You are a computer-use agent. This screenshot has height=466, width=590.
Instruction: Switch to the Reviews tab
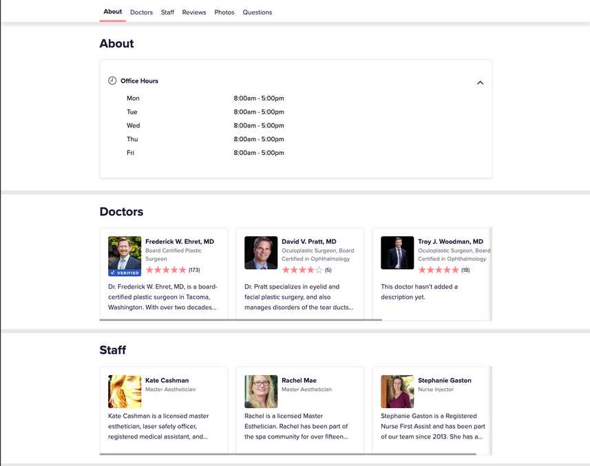coord(194,12)
